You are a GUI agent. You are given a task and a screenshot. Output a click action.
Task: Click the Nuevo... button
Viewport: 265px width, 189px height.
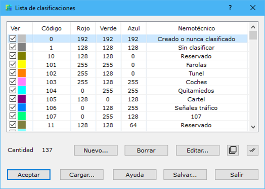point(96,150)
